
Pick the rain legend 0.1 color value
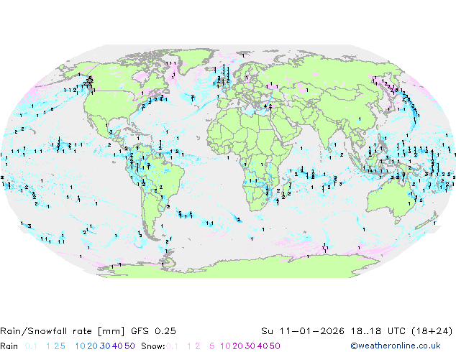[31, 346]
